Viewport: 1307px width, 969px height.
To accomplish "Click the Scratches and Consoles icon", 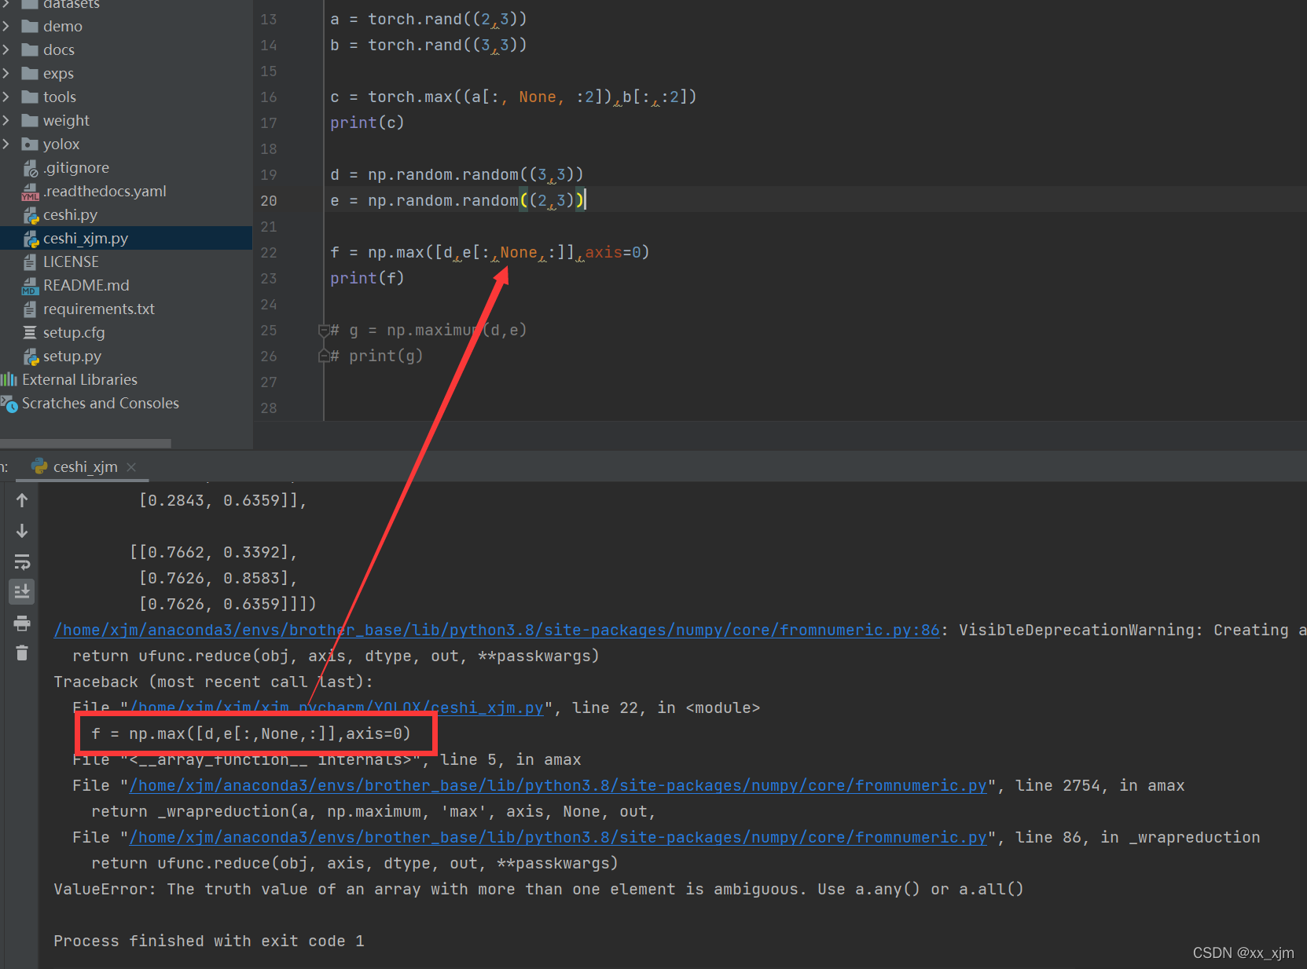I will [x=9, y=404].
